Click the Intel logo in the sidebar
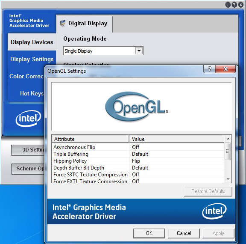Viewport: 246px width, 244px height. point(28,118)
